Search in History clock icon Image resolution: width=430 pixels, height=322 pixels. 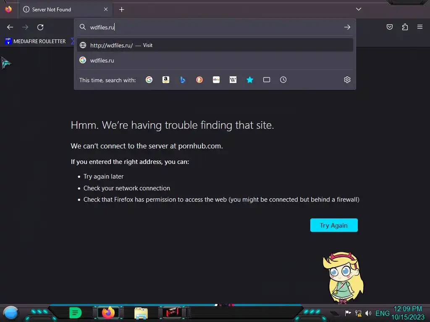pyautogui.click(x=283, y=80)
